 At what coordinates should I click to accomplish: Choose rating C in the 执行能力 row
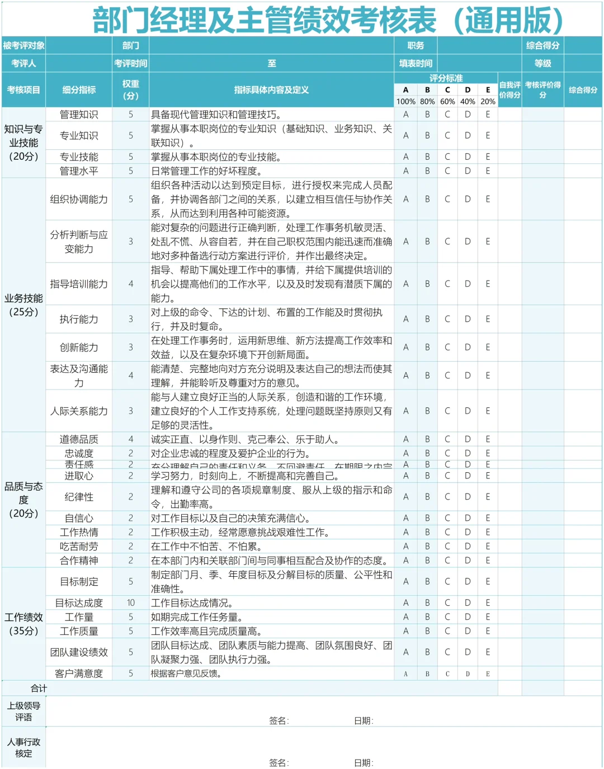(x=447, y=319)
